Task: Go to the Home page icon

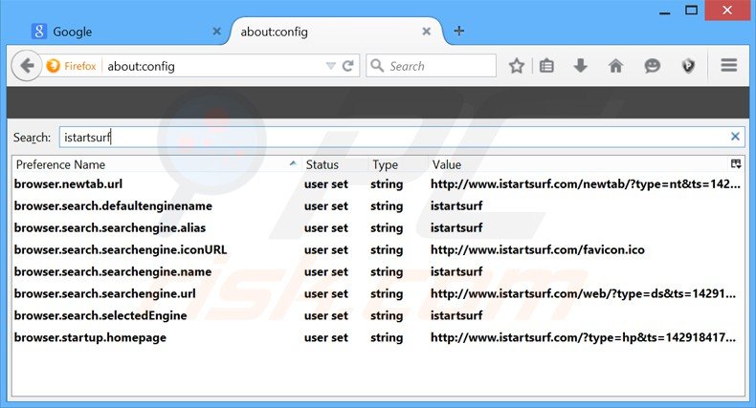Action: (x=615, y=65)
